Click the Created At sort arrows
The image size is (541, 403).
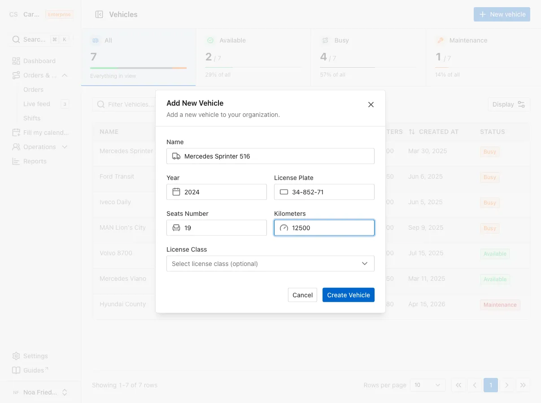[412, 132]
